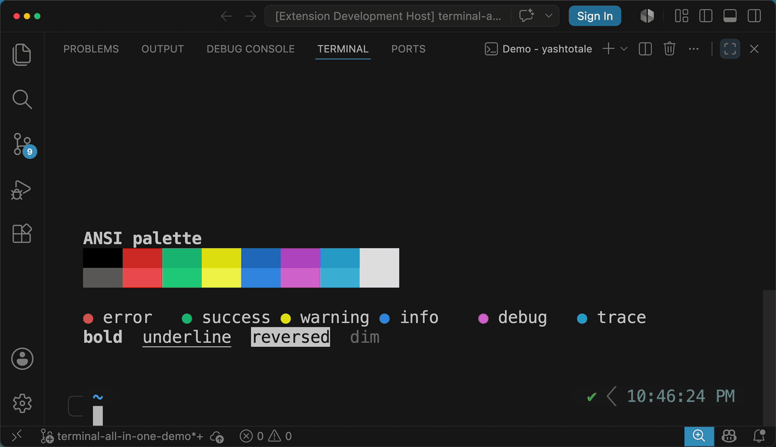Go forward with the right arrow

coord(250,16)
